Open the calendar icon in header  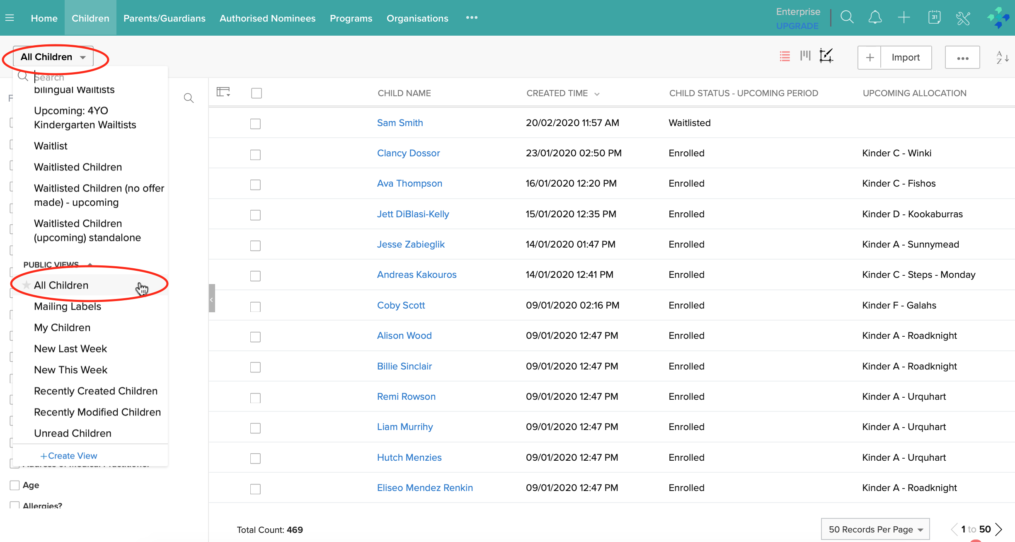point(934,18)
